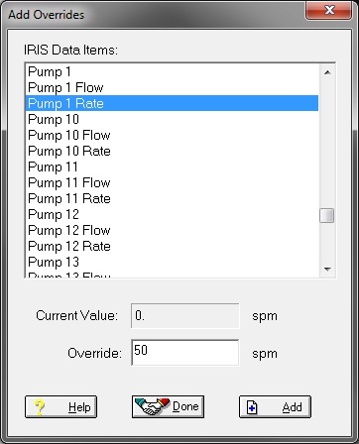Click the Override input field
Image resolution: width=359 pixels, height=444 pixels.
point(185,353)
